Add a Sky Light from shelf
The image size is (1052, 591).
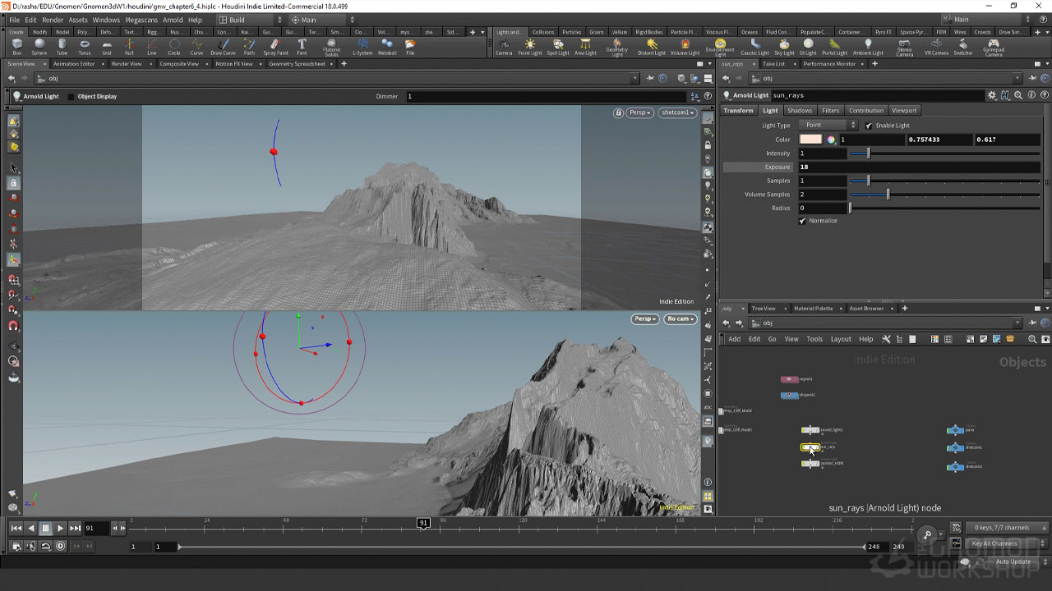784,47
